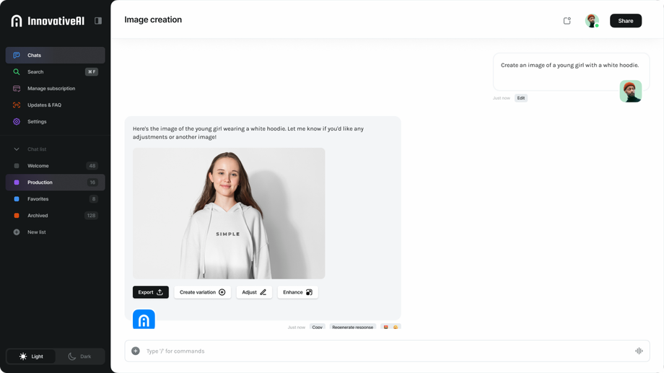
Task: Add a New list in sidebar
Action: pyautogui.click(x=36, y=232)
